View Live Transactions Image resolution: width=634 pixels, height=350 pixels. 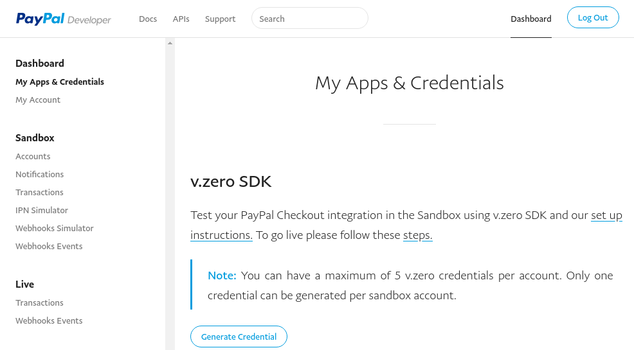click(40, 302)
